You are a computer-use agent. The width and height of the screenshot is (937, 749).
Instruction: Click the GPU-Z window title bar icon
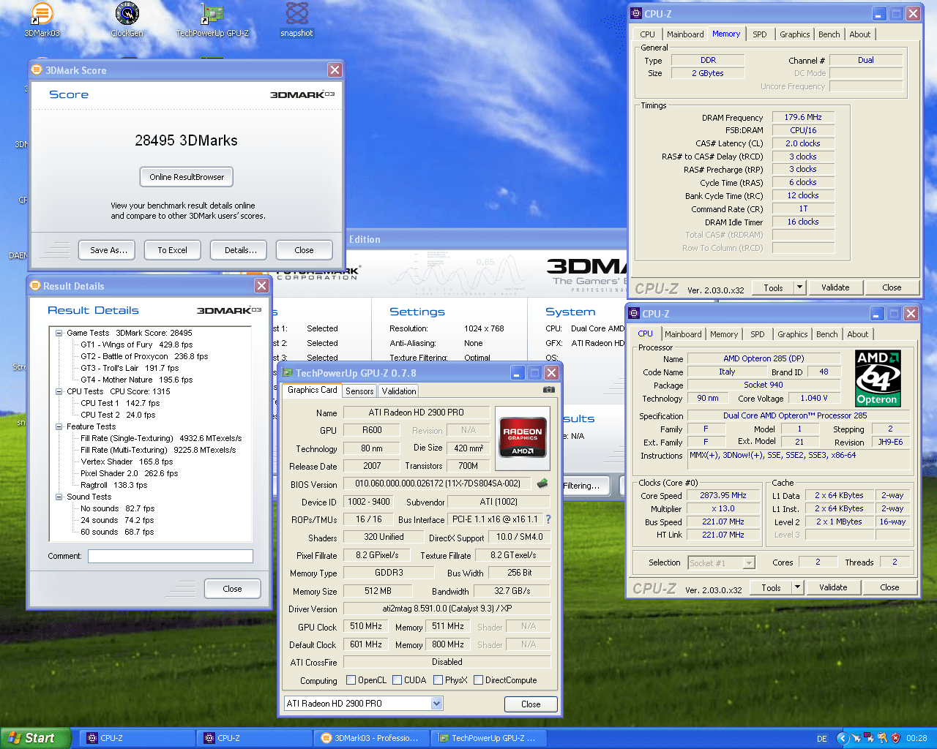pos(288,373)
